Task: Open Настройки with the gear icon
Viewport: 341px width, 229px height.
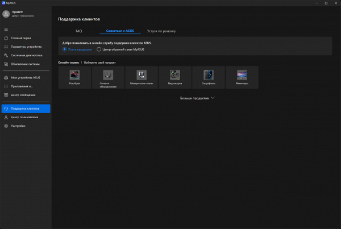Action: tap(18, 126)
